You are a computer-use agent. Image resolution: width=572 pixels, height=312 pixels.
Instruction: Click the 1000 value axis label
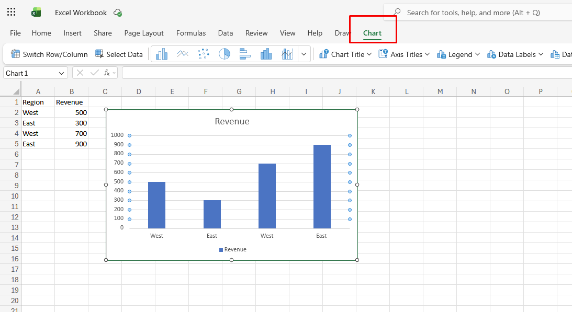tap(117, 135)
